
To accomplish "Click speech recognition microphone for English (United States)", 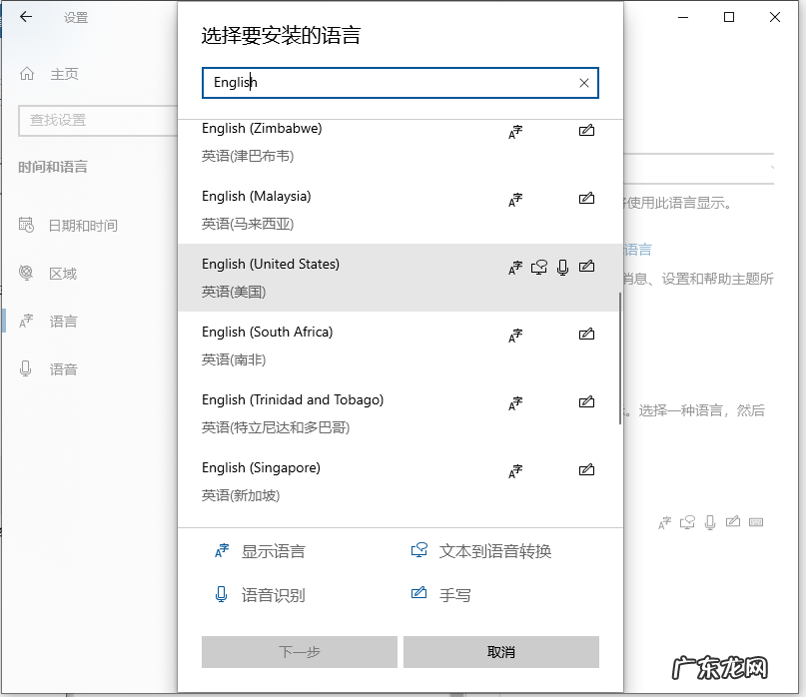I will pos(562,268).
